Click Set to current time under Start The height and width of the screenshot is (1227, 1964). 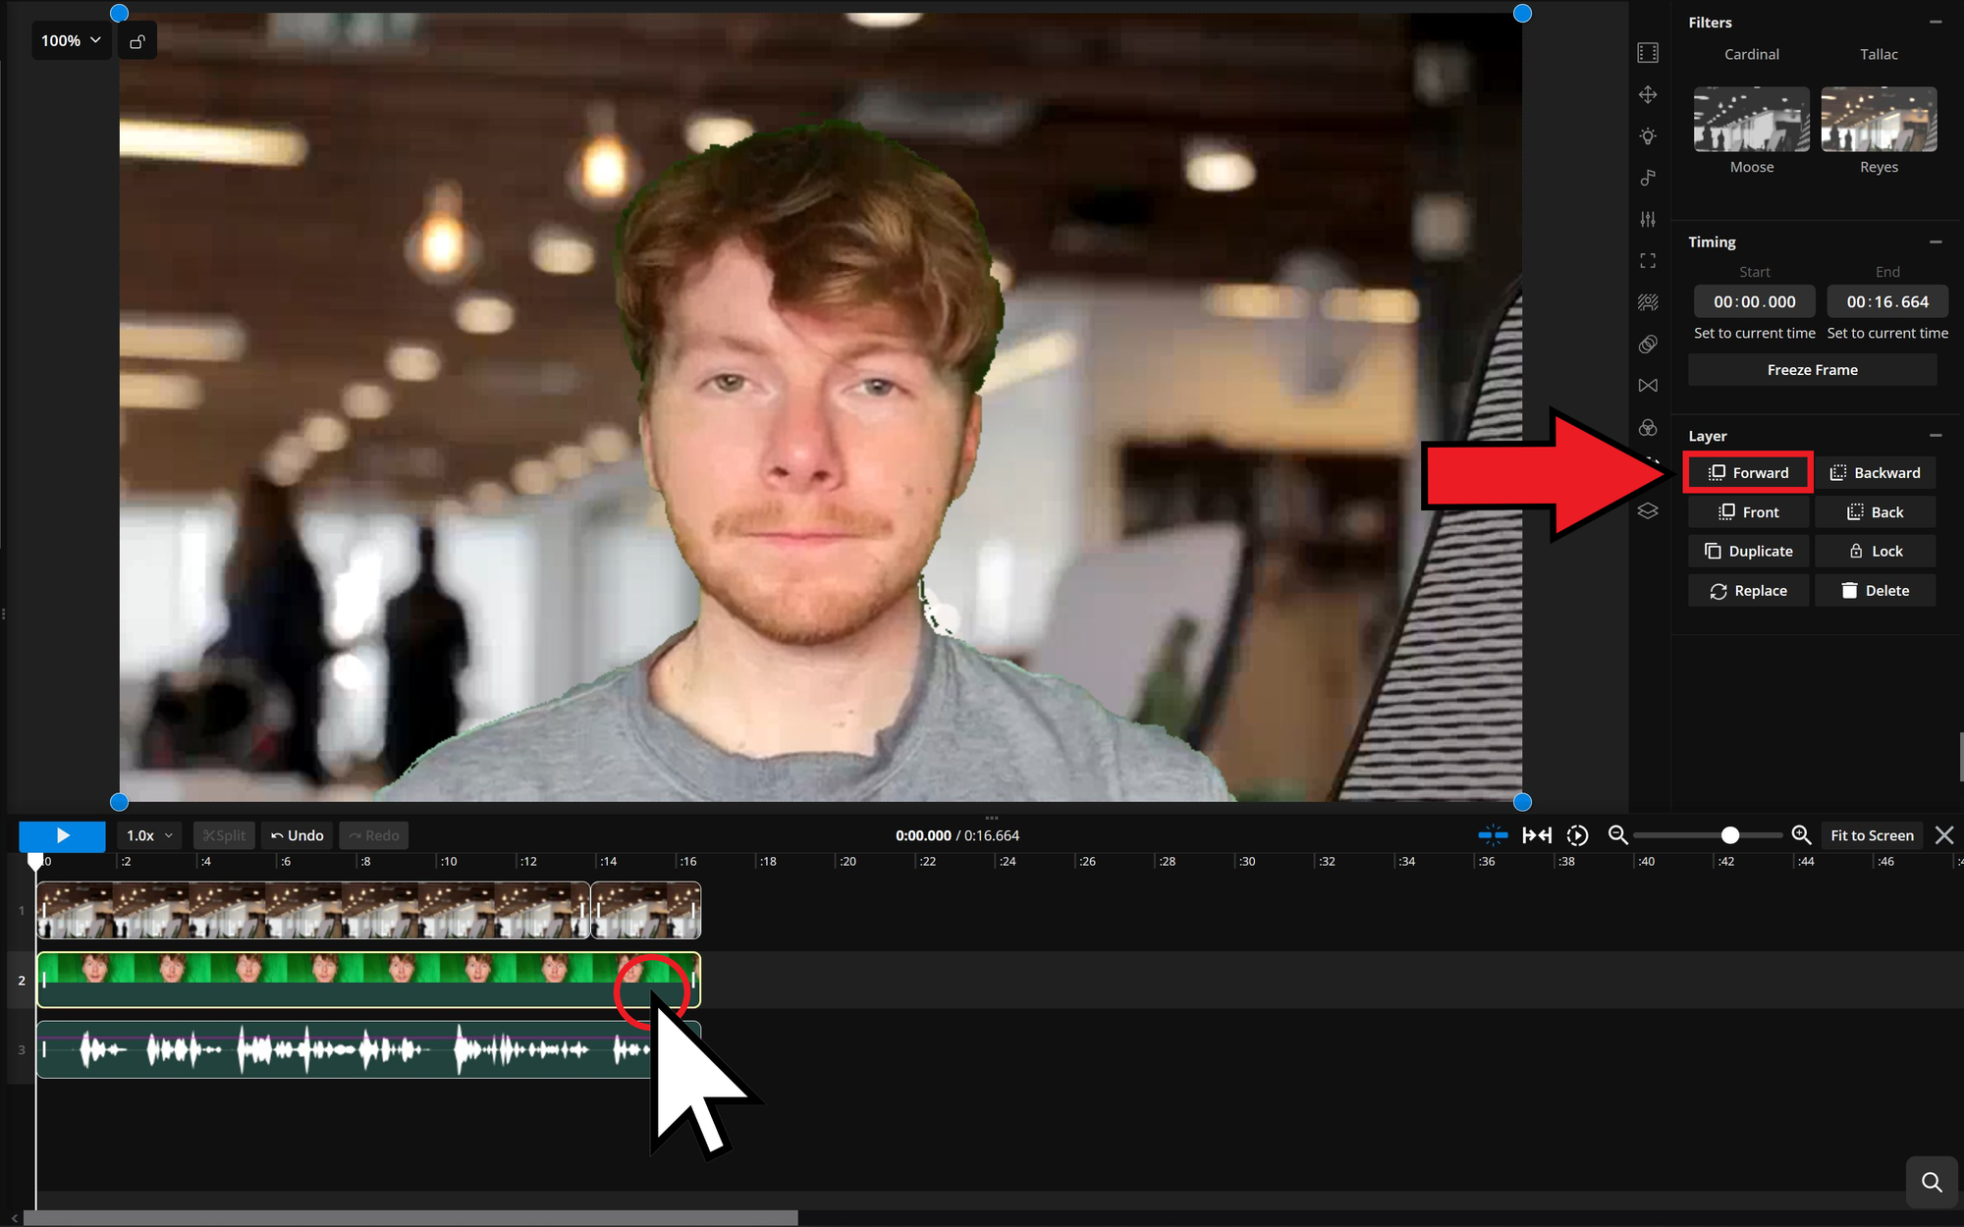coord(1754,333)
